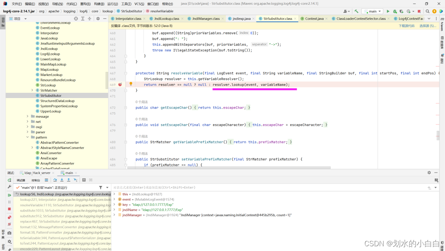
Task: Click the Step Out arrow
Action: click(x=69, y=180)
